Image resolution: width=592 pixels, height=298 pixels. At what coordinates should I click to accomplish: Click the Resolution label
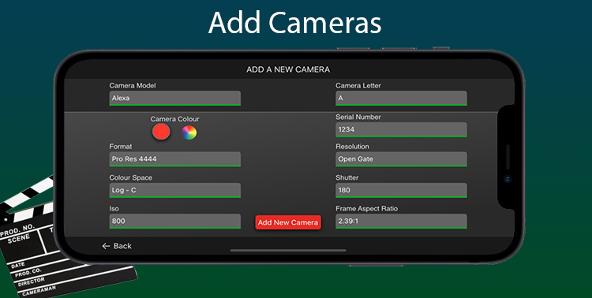[x=352, y=147]
